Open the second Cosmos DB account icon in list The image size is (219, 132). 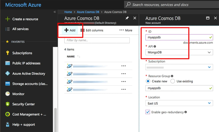pos(69,74)
